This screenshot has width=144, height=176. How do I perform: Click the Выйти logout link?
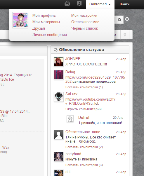coord(124,4)
